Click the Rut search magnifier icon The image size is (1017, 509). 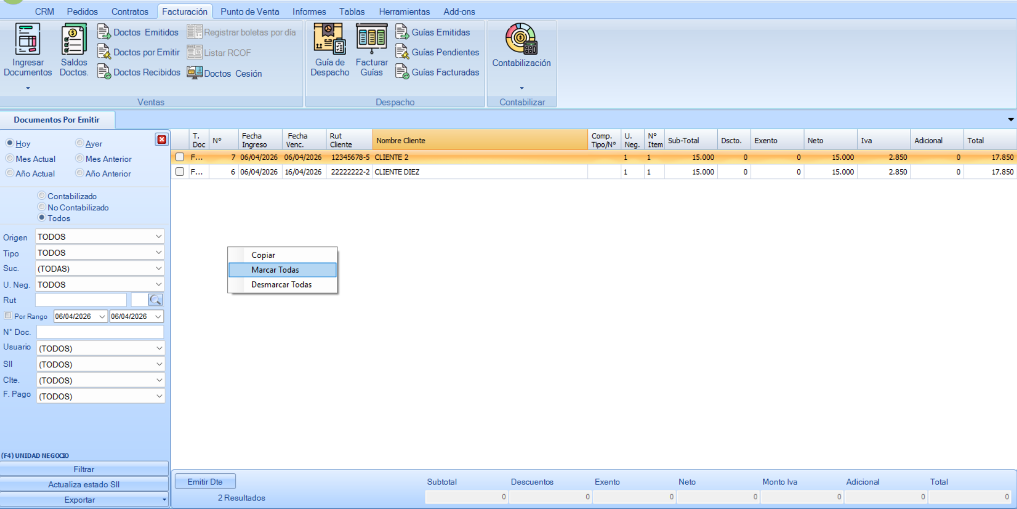tap(155, 300)
